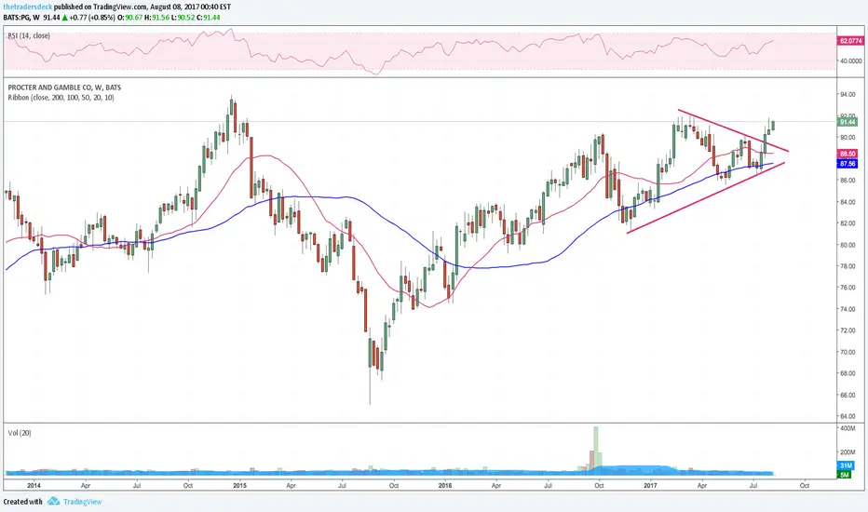
Task: Click the 88.50 moving average tag
Action: tap(848, 154)
